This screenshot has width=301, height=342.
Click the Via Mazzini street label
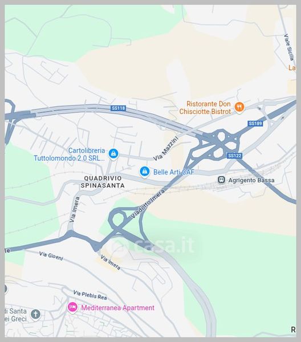coord(166,149)
